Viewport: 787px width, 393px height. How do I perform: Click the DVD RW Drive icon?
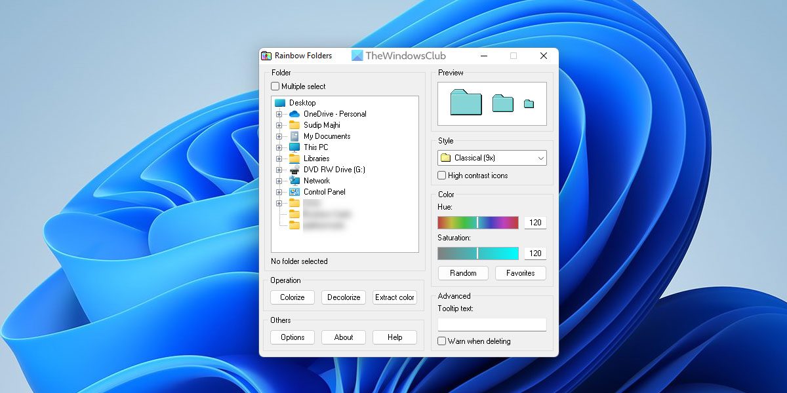point(294,170)
